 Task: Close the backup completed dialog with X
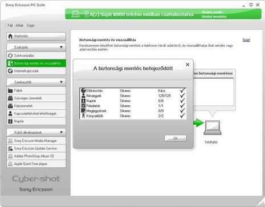pyautogui.click(x=187, y=65)
